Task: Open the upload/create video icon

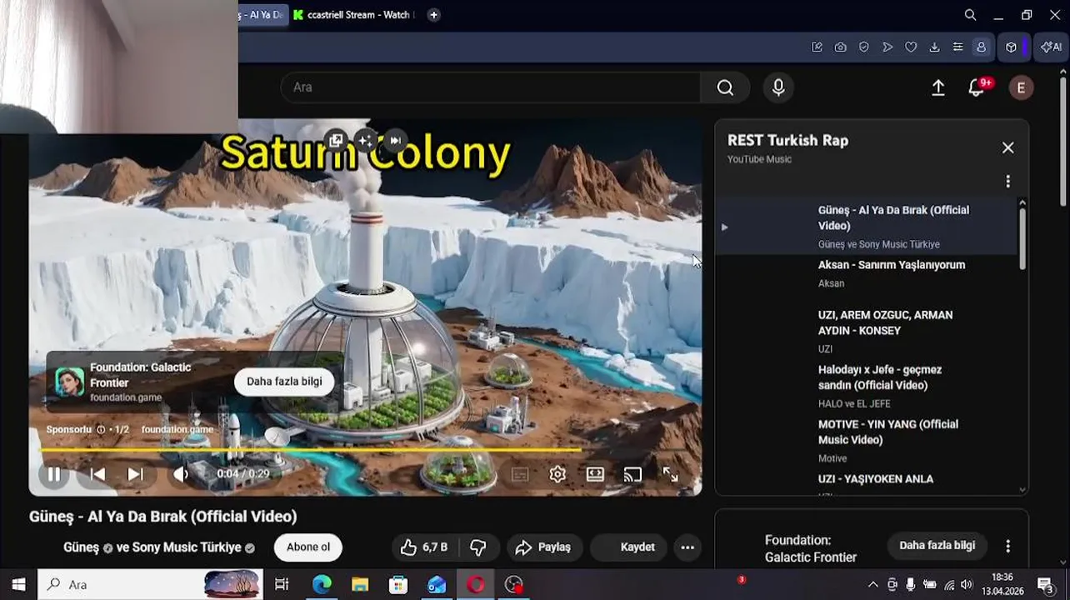Action: click(938, 87)
